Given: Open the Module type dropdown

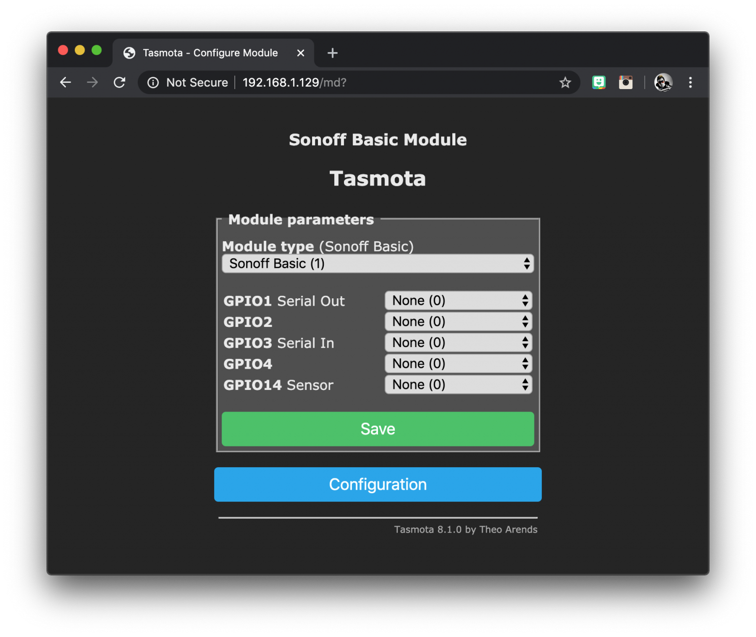Looking at the screenshot, I should (378, 264).
